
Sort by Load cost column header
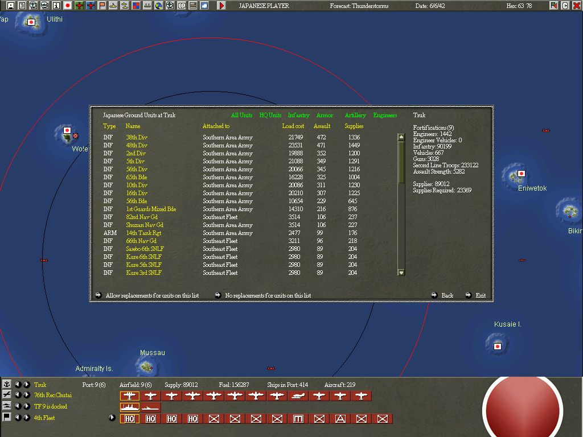click(x=293, y=126)
